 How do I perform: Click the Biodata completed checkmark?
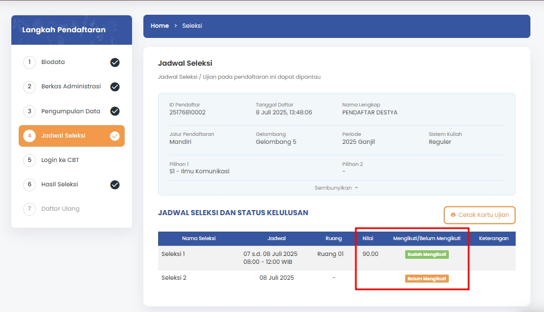click(x=115, y=62)
